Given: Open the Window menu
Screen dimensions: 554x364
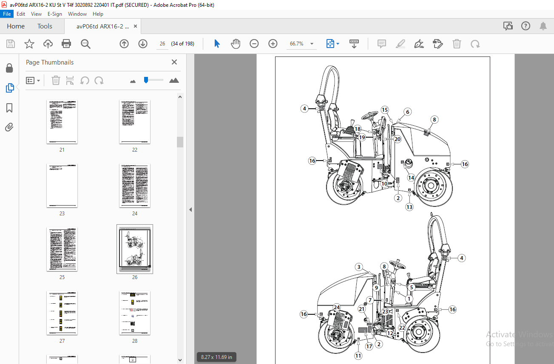Looking at the screenshot, I should [x=77, y=14].
